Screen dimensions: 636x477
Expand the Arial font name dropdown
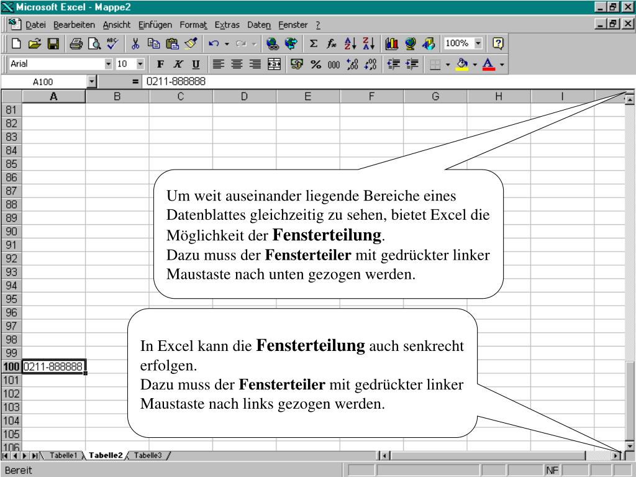108,64
